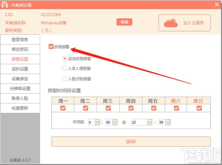Disable the 周六 checkbox
Image resolution: width=222 pixels, height=165 pixels.
tap(176, 108)
